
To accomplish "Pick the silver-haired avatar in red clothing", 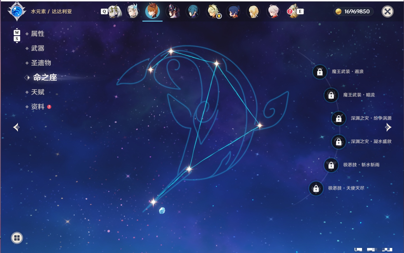I will [273, 11].
